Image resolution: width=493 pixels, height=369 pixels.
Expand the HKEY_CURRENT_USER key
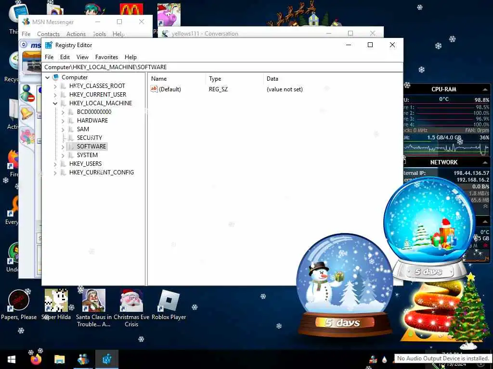pos(55,95)
